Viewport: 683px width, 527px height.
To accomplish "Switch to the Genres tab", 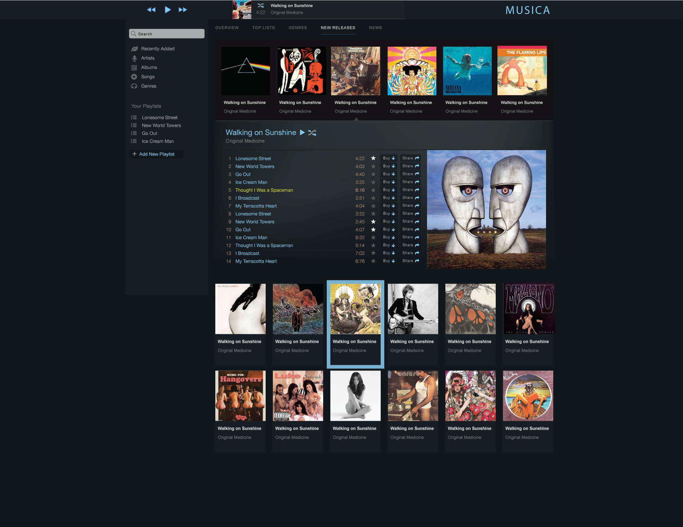I will pos(298,28).
